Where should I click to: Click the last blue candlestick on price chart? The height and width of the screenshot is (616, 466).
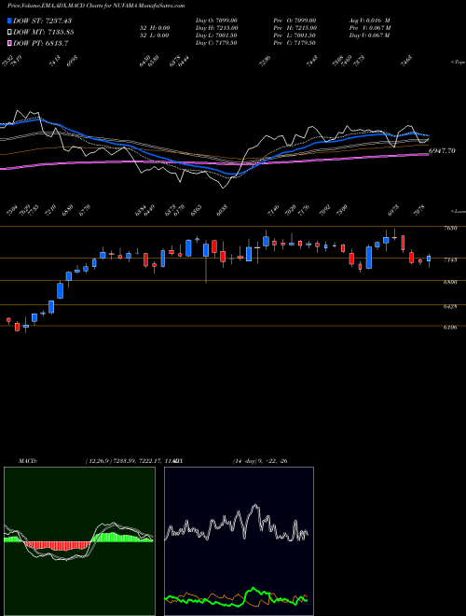(x=429, y=259)
